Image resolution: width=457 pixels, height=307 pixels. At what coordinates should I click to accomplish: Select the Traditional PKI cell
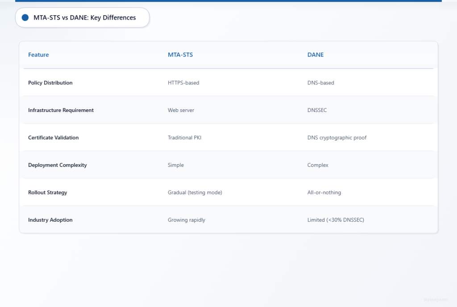[x=184, y=137]
